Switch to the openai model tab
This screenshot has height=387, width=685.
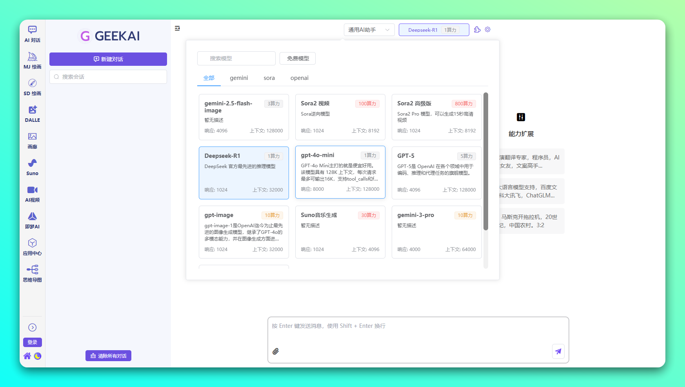pyautogui.click(x=299, y=78)
